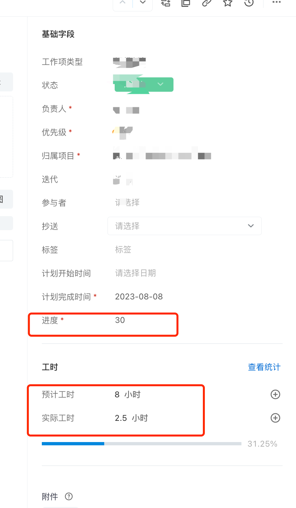Star this work item as favorite
The height and width of the screenshot is (508, 296).
228,3
